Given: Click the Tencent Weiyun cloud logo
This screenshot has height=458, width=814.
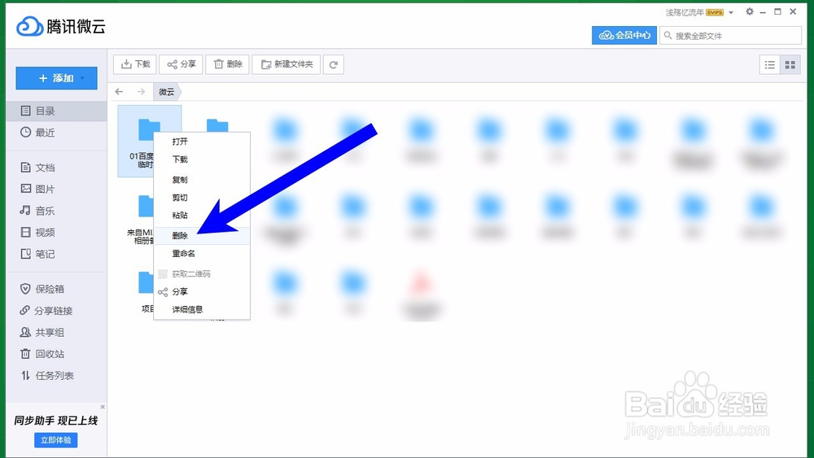Looking at the screenshot, I should pyautogui.click(x=29, y=27).
